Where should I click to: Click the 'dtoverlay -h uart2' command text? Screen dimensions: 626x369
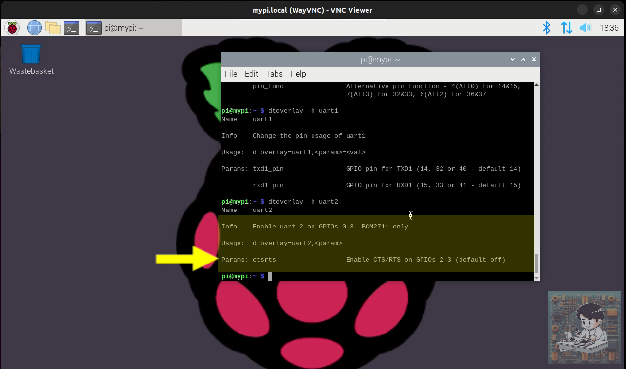tap(303, 202)
